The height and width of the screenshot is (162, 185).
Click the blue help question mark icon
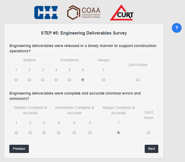177,28
